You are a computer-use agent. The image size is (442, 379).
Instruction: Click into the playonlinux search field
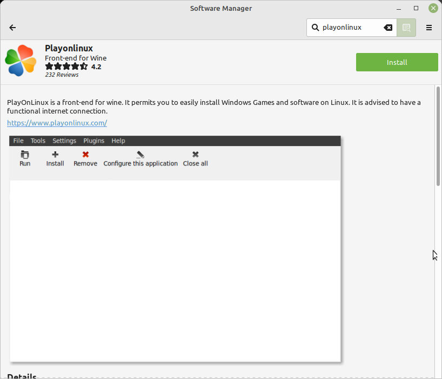[x=352, y=28]
